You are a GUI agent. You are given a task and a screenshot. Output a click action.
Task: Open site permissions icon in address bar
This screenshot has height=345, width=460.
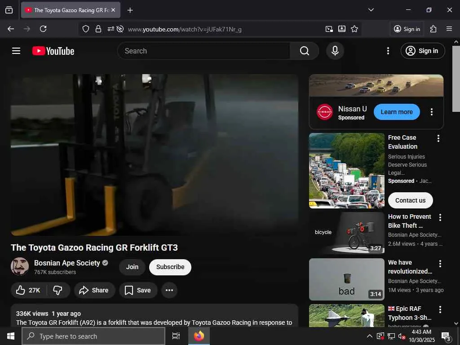tap(111, 29)
